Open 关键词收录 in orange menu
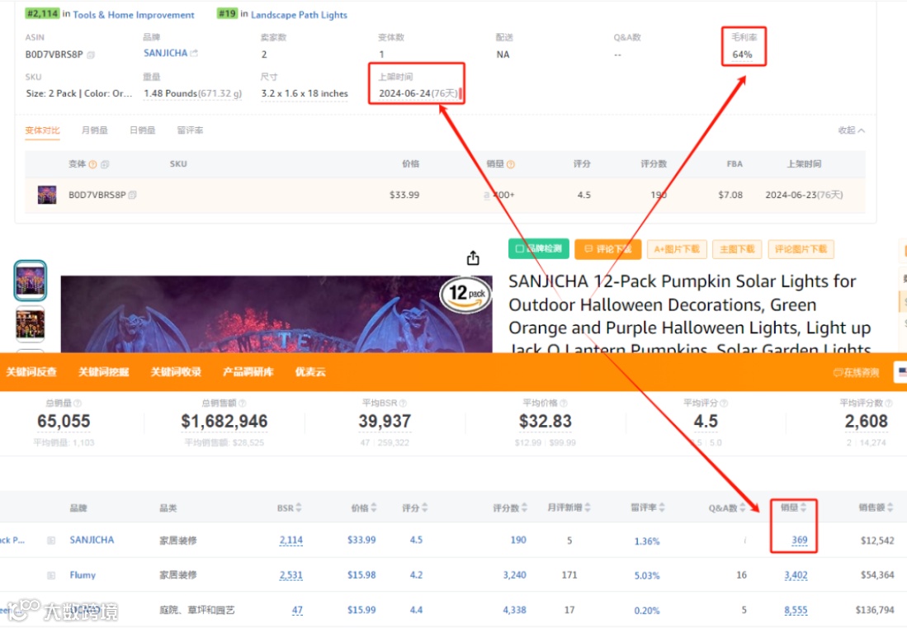 tap(176, 372)
